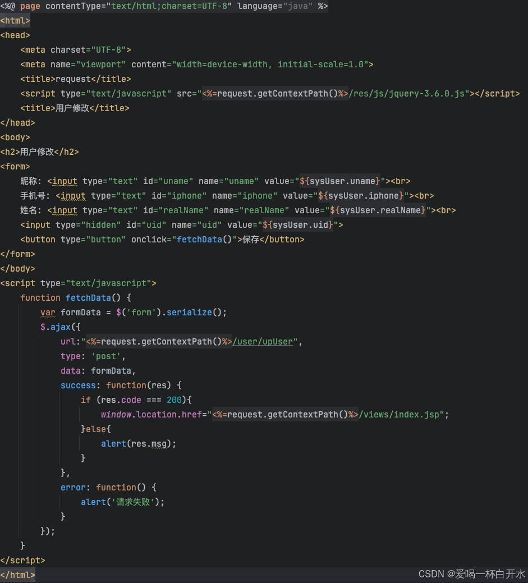Click the <title>request</title> line

click(x=76, y=79)
